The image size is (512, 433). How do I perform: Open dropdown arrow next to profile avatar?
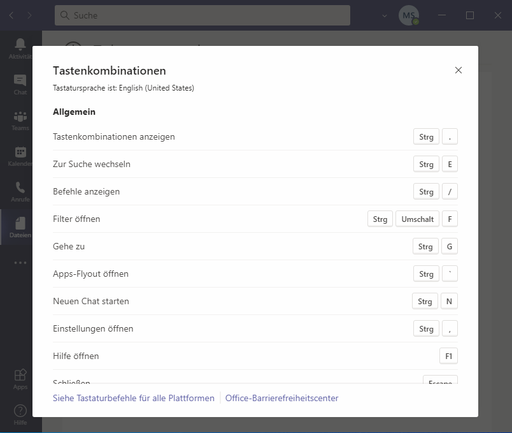pos(385,15)
